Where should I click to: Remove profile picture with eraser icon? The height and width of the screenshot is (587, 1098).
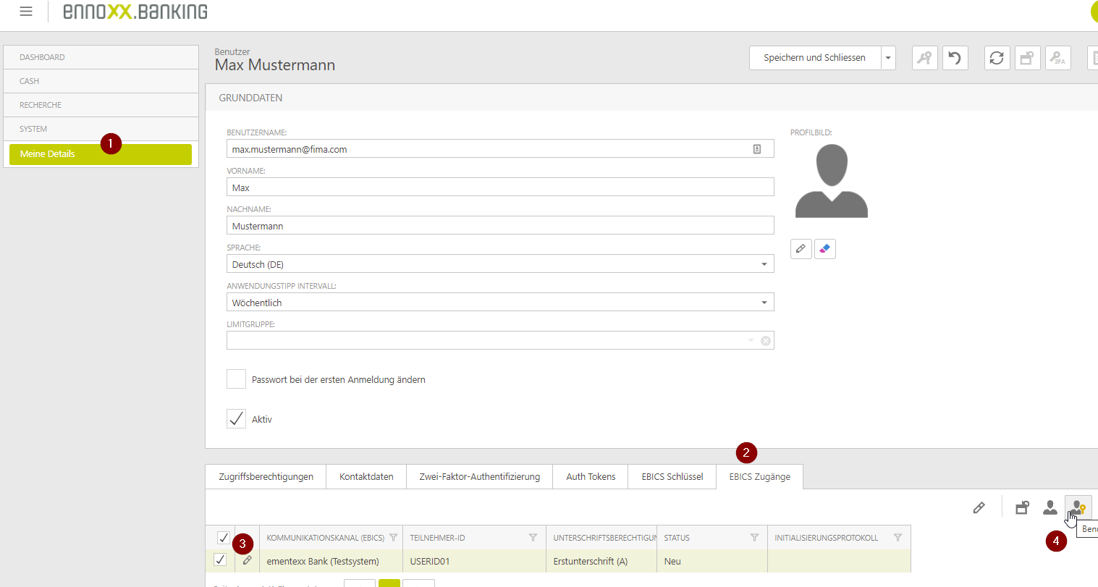click(x=824, y=249)
